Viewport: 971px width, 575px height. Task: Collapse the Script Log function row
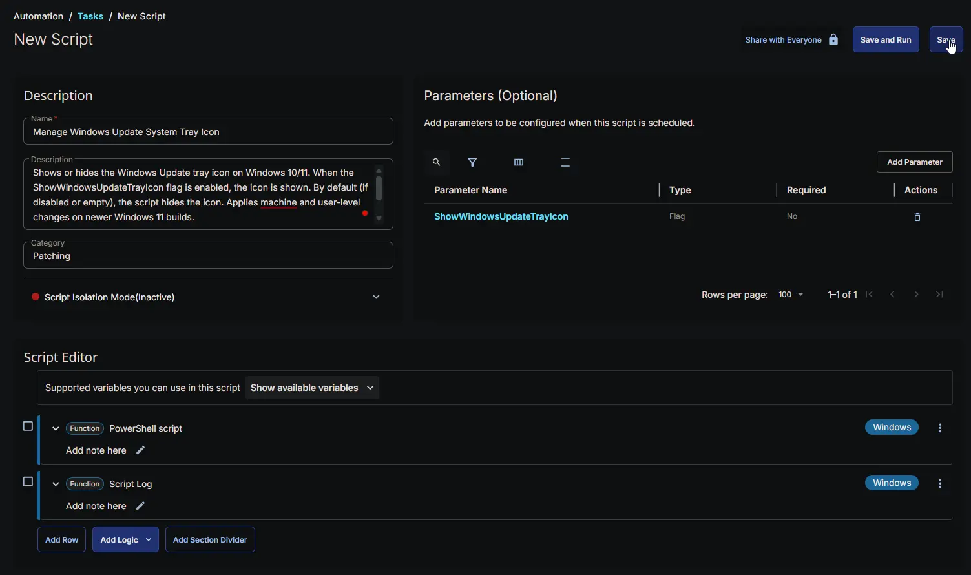pyautogui.click(x=56, y=484)
